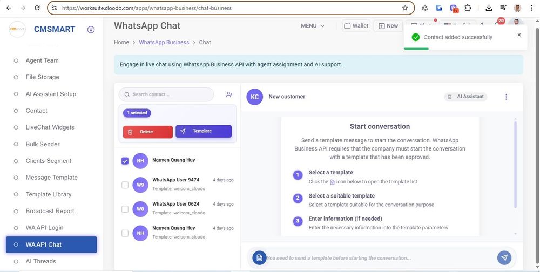Click the WhatsApp Business breadcrumb link
This screenshot has height=272, width=540.
click(x=164, y=42)
